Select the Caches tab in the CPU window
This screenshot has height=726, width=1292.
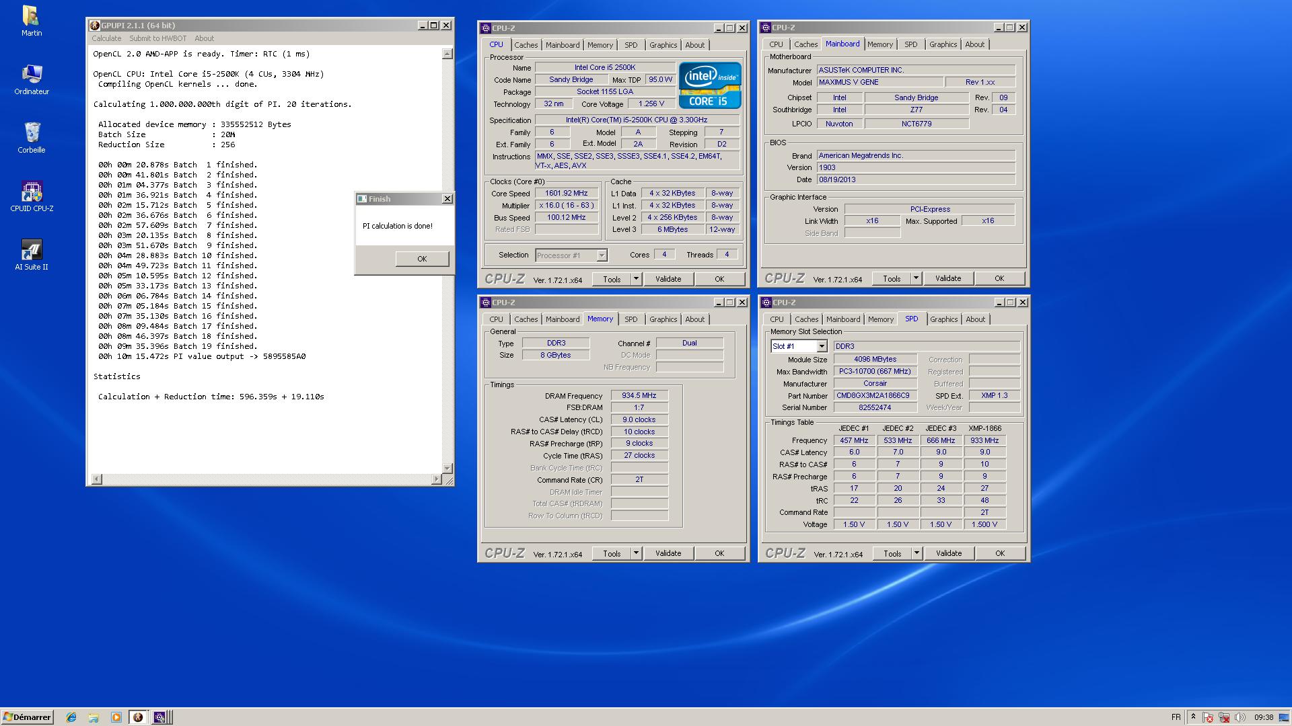tap(526, 45)
